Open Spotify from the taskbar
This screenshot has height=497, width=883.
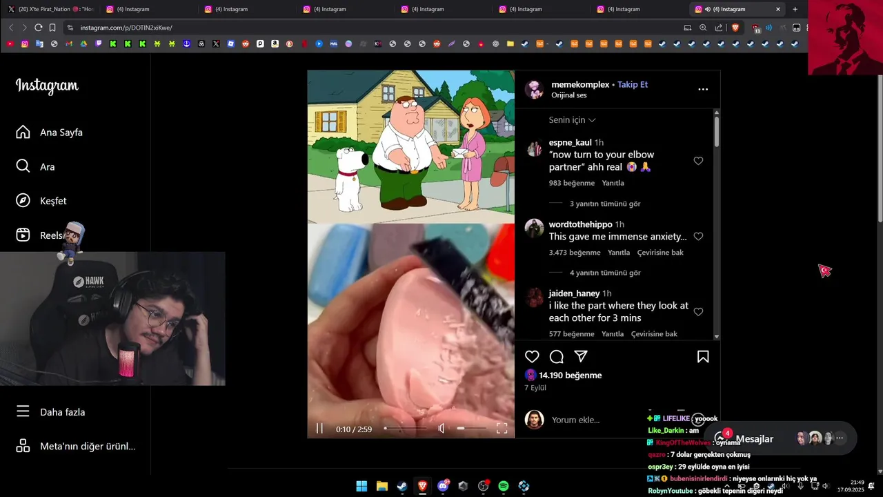coord(504,486)
